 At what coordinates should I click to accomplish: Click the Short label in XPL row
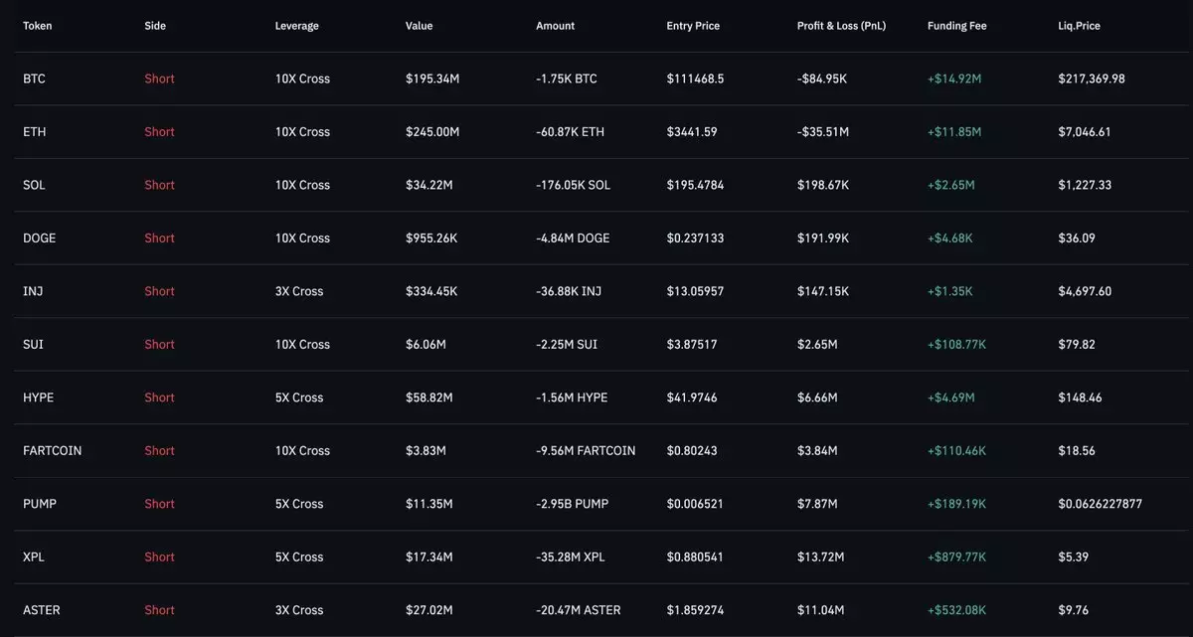coord(159,557)
